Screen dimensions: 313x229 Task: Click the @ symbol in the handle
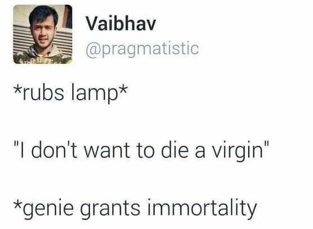coord(94,50)
